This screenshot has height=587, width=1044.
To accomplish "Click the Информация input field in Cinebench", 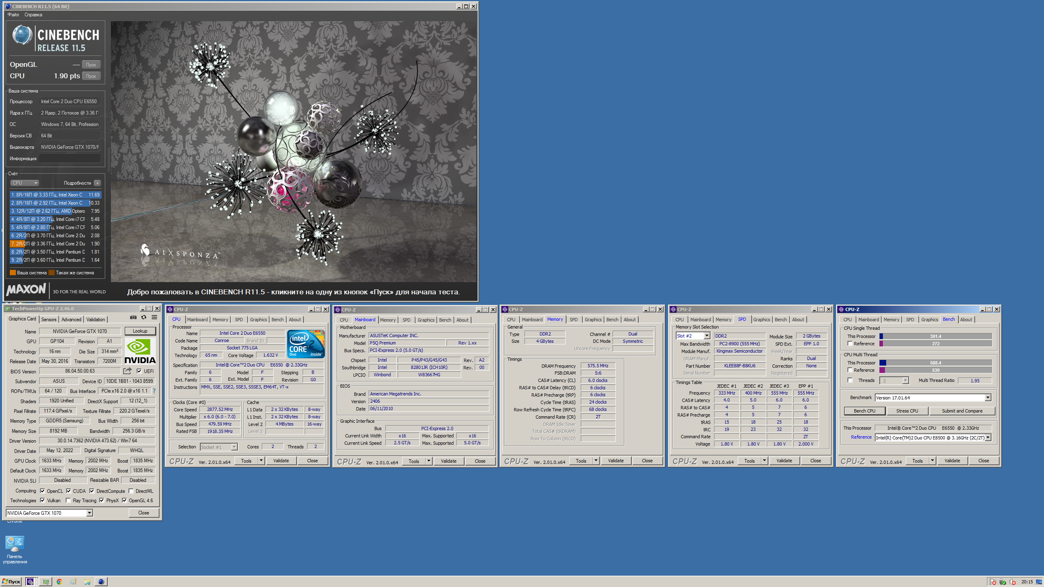I will (x=70, y=158).
